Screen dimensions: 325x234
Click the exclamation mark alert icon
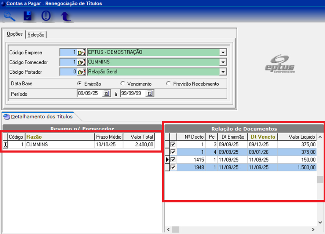pyautogui.click(x=46, y=16)
